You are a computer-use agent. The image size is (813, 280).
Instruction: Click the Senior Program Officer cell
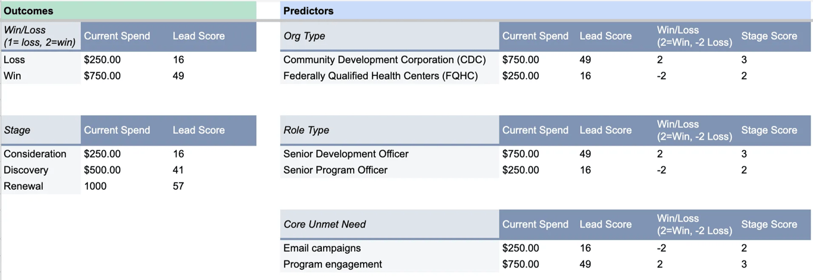(x=335, y=170)
